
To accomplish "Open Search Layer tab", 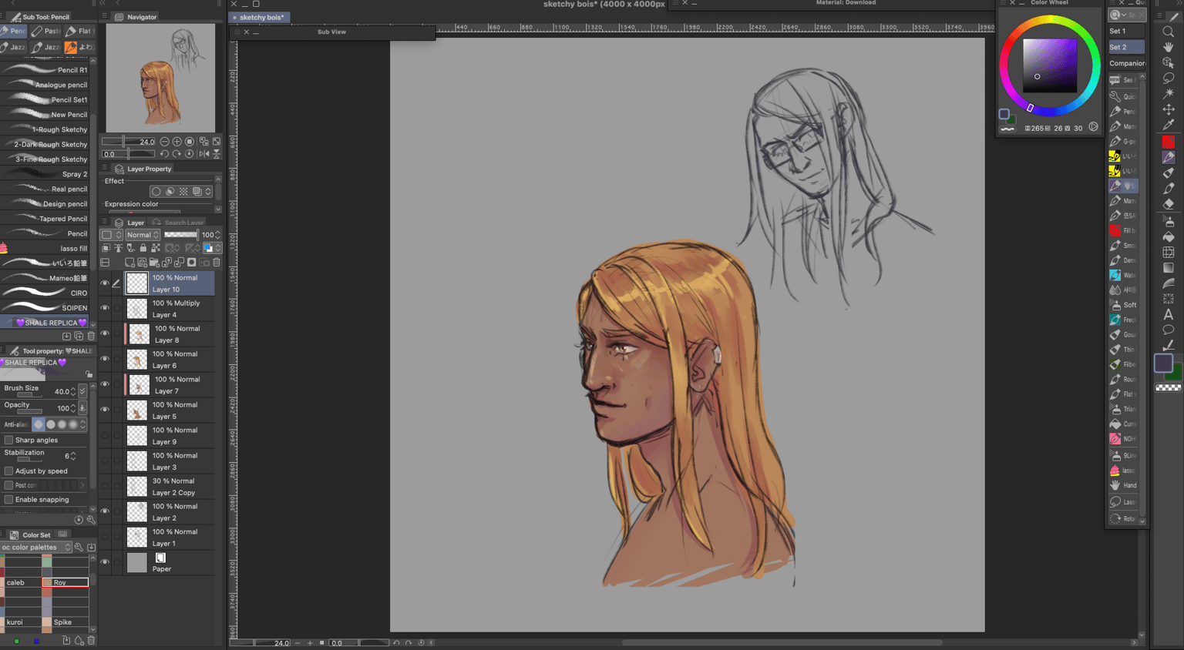I will [179, 223].
